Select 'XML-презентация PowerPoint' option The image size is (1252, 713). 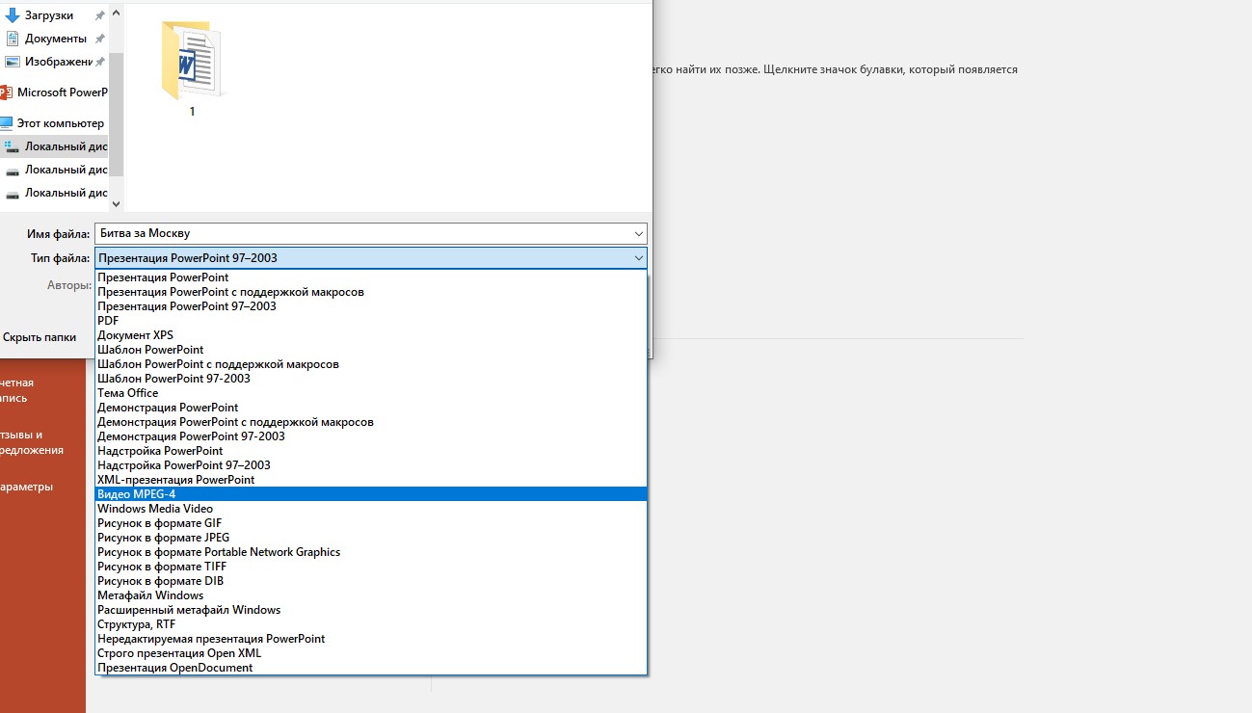pos(371,480)
